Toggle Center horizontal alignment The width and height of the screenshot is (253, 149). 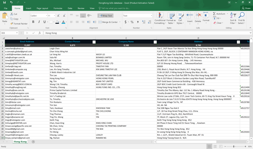click(77, 22)
